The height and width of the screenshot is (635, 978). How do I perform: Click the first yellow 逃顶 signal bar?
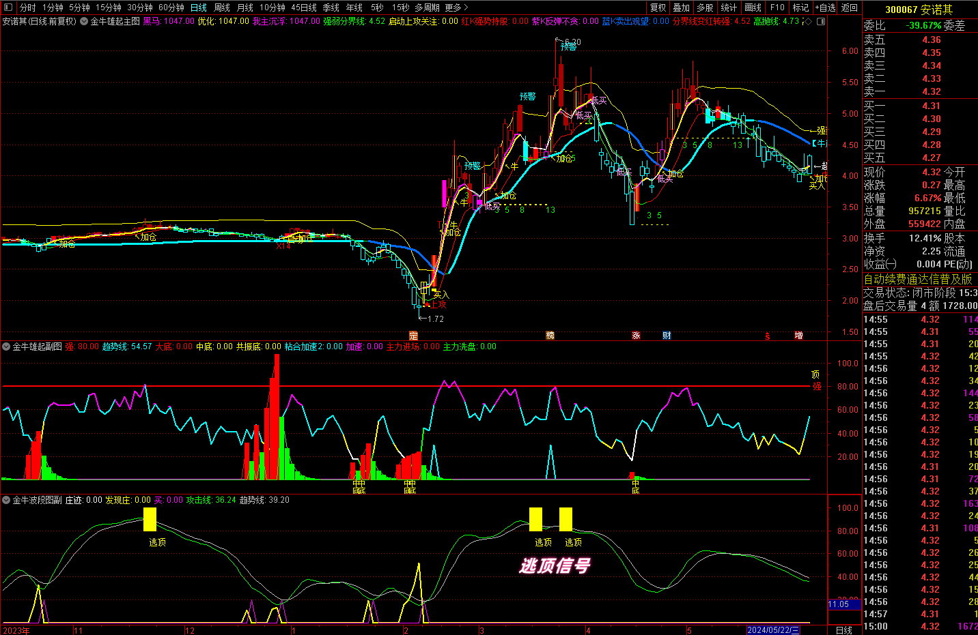coord(150,519)
